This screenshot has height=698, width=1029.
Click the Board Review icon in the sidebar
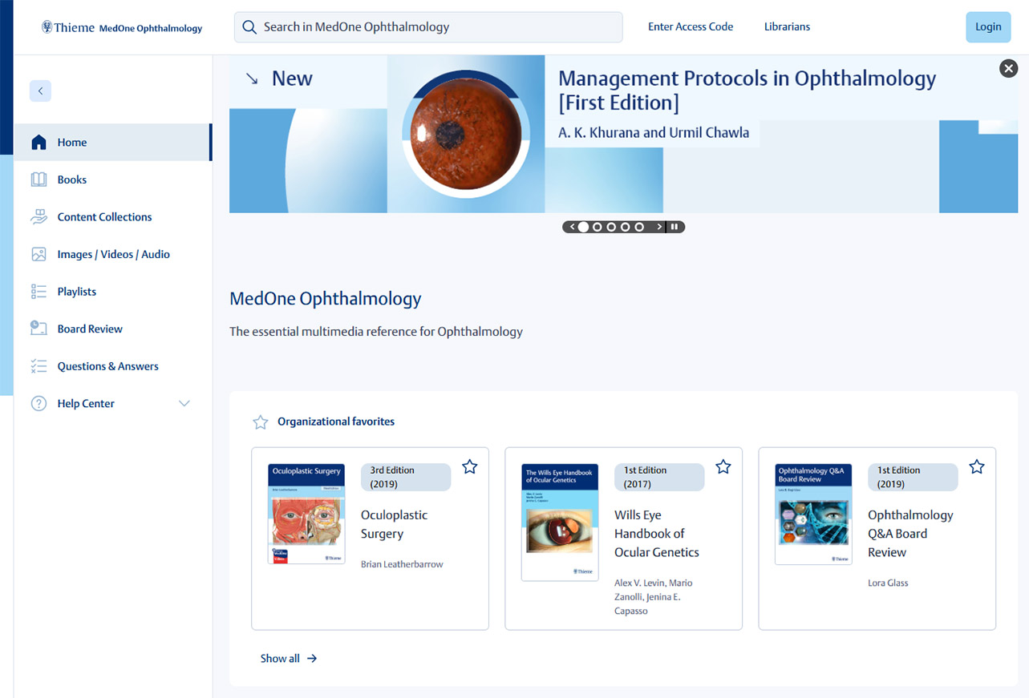click(38, 329)
